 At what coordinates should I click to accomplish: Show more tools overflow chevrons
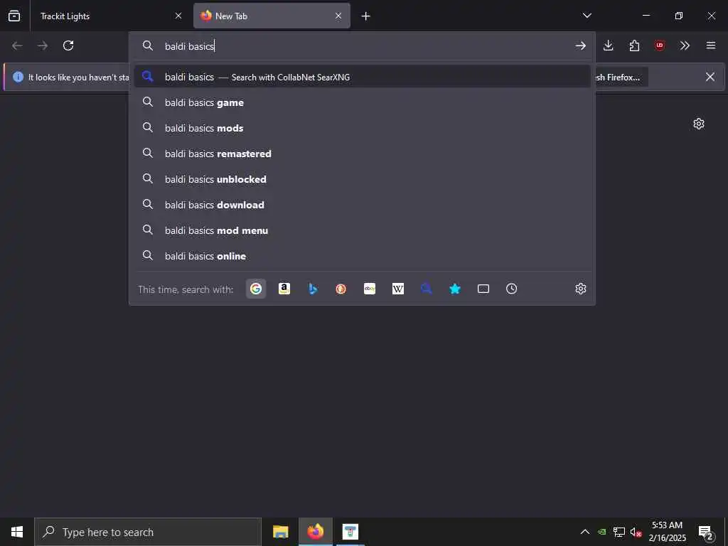(x=685, y=45)
